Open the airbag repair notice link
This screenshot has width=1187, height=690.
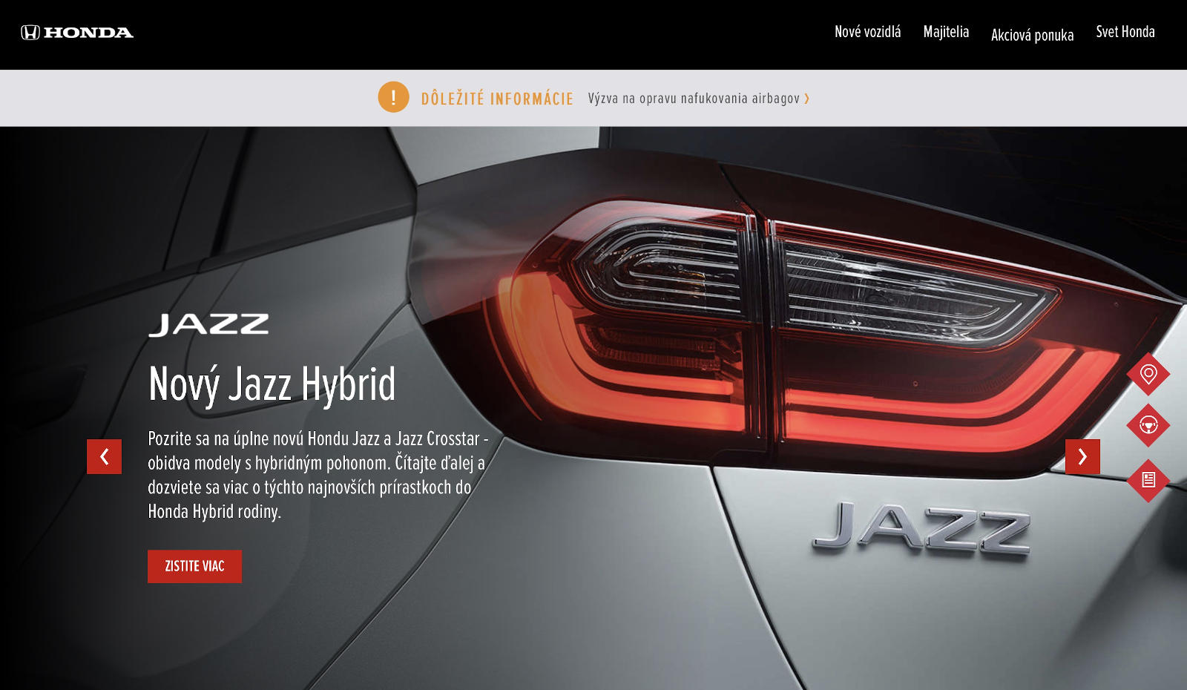(694, 99)
